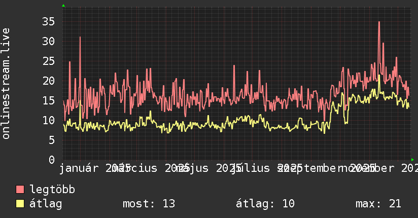
Task: Click the 20 y-axis label
Action: tap(48, 81)
